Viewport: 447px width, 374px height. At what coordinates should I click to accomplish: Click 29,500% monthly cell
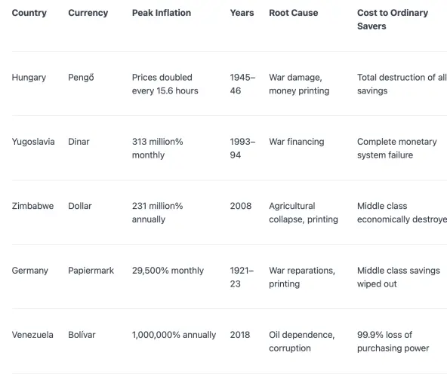click(168, 271)
